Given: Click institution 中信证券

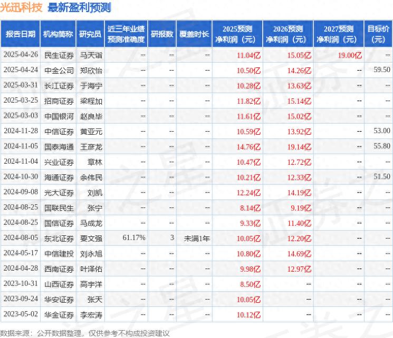Looking at the screenshot, I should pos(59,131).
